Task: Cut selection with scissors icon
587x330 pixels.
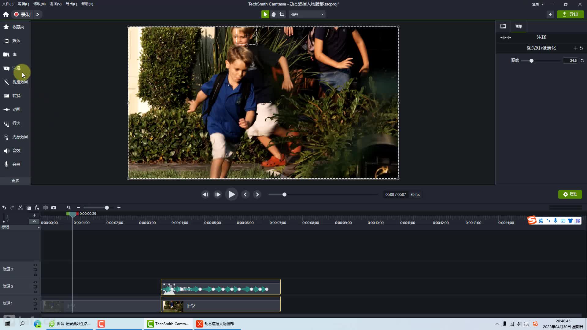Action: point(20,208)
